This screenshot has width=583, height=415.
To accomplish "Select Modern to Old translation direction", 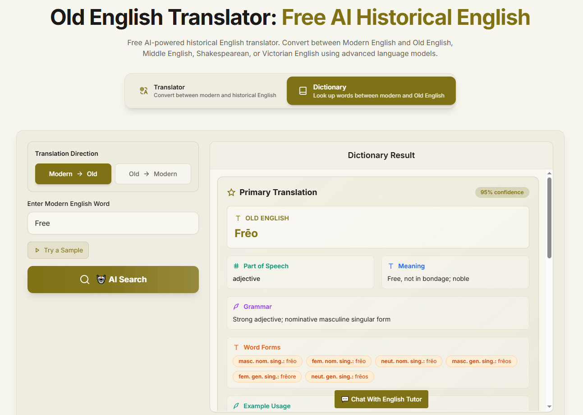I will tap(73, 174).
